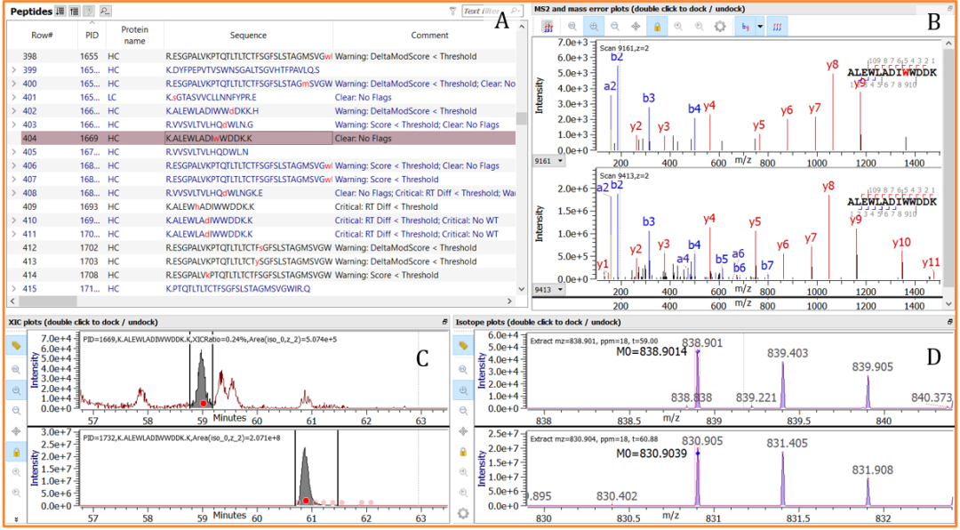Expand peptide row 399
Screen dimensions: 960x530
tap(12, 70)
